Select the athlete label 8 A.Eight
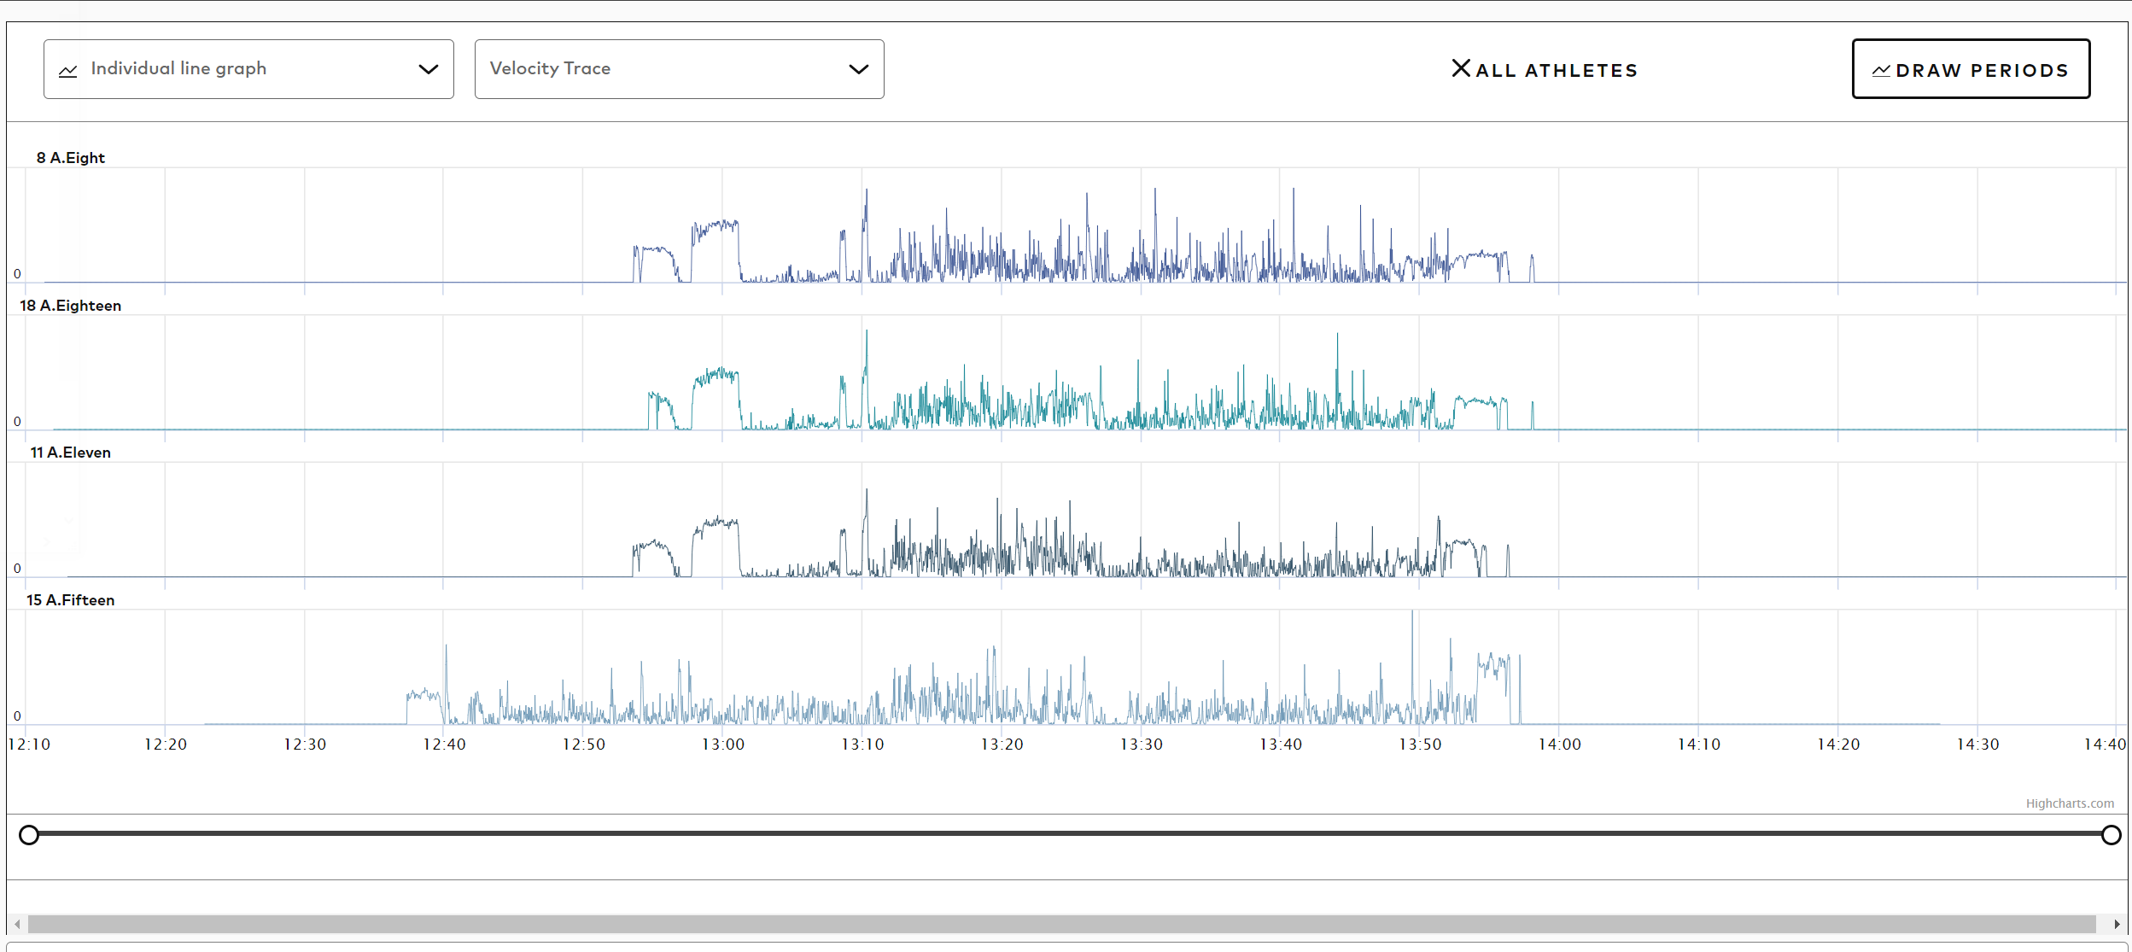The height and width of the screenshot is (952, 2132). click(71, 157)
